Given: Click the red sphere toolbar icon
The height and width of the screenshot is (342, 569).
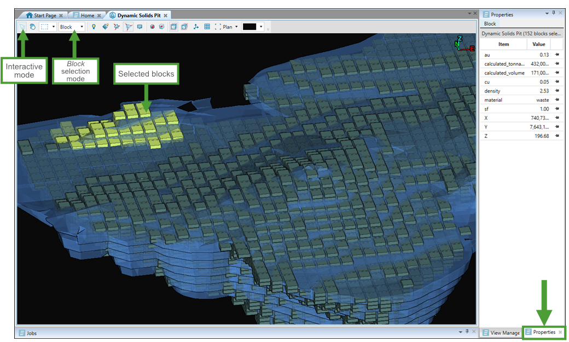Looking at the screenshot, I should [152, 26].
